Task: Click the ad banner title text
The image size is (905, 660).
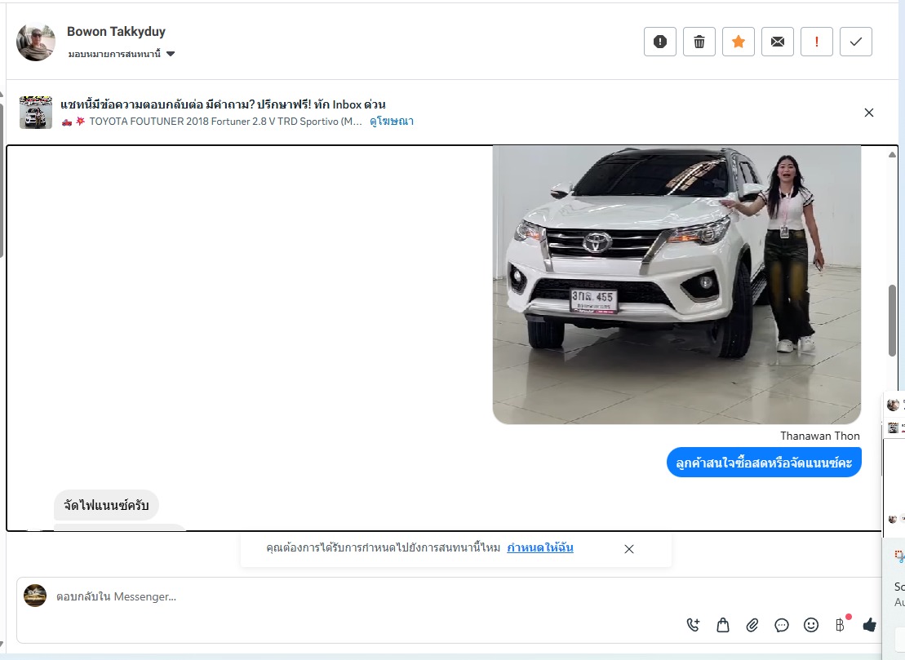Action: point(223,104)
